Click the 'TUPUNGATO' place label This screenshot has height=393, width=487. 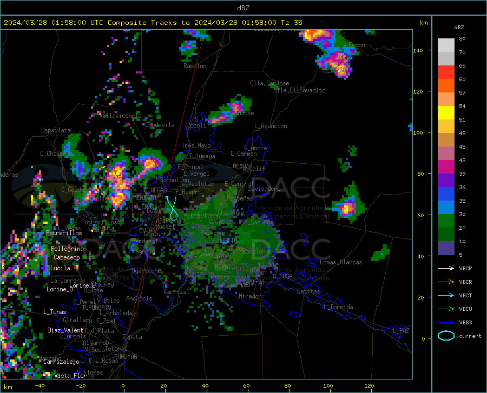coord(97,308)
